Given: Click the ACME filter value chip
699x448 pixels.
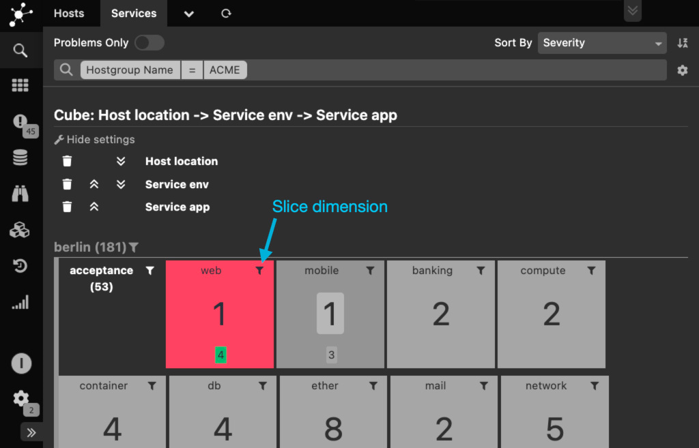Looking at the screenshot, I should coord(225,70).
